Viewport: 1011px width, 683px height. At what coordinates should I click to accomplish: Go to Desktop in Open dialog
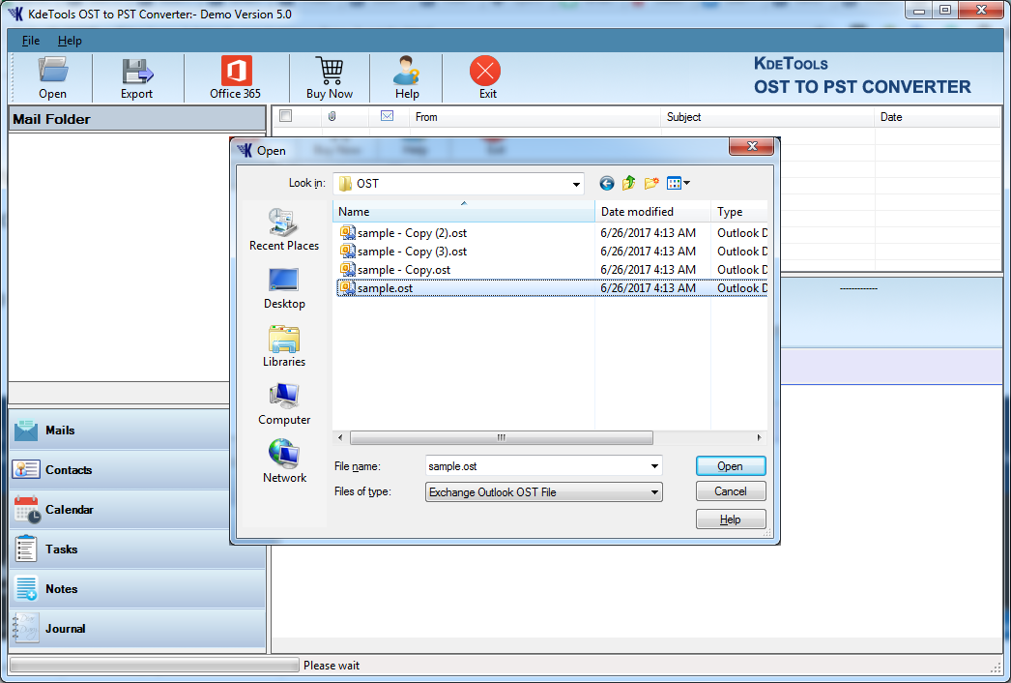click(x=284, y=288)
